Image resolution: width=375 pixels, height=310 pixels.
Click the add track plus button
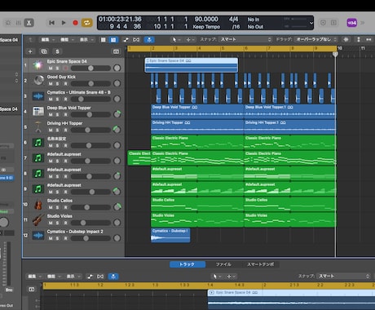pyautogui.click(x=30, y=51)
